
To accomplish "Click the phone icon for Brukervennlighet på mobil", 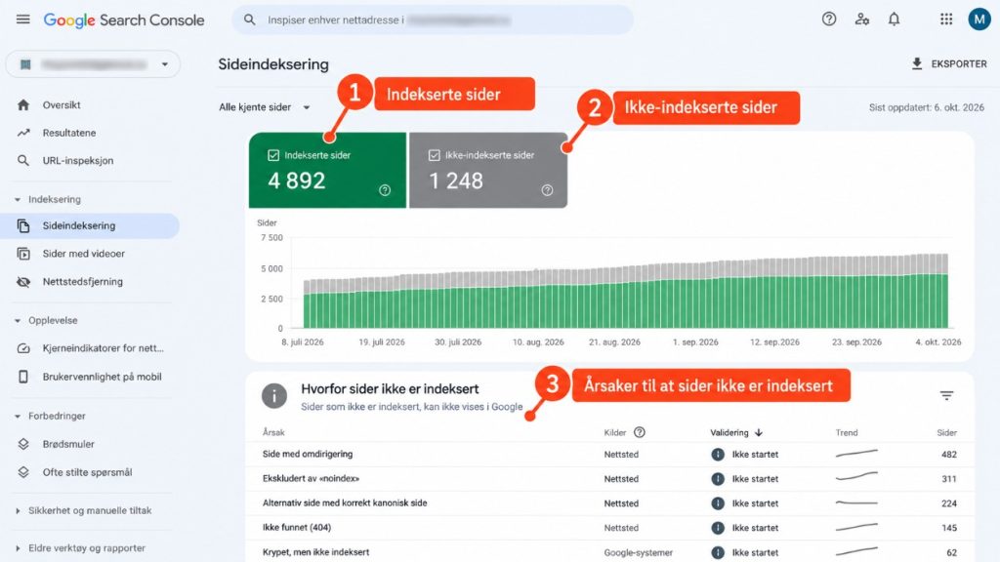I will pos(23,377).
